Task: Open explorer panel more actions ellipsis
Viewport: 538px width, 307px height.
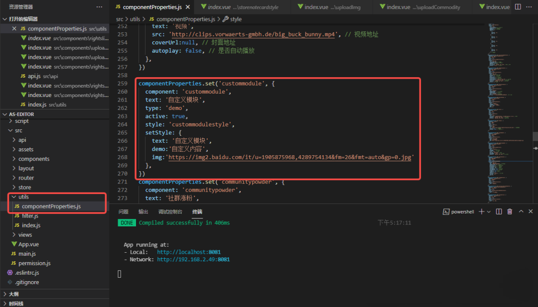Action: click(x=100, y=7)
